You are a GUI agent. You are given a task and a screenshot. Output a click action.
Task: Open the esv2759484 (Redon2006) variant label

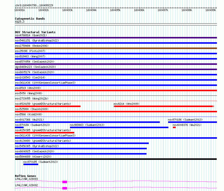pos(32,46)
